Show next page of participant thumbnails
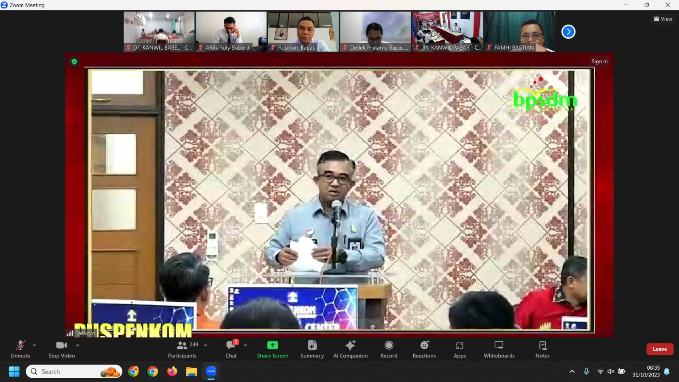The width and height of the screenshot is (679, 382). pos(568,32)
